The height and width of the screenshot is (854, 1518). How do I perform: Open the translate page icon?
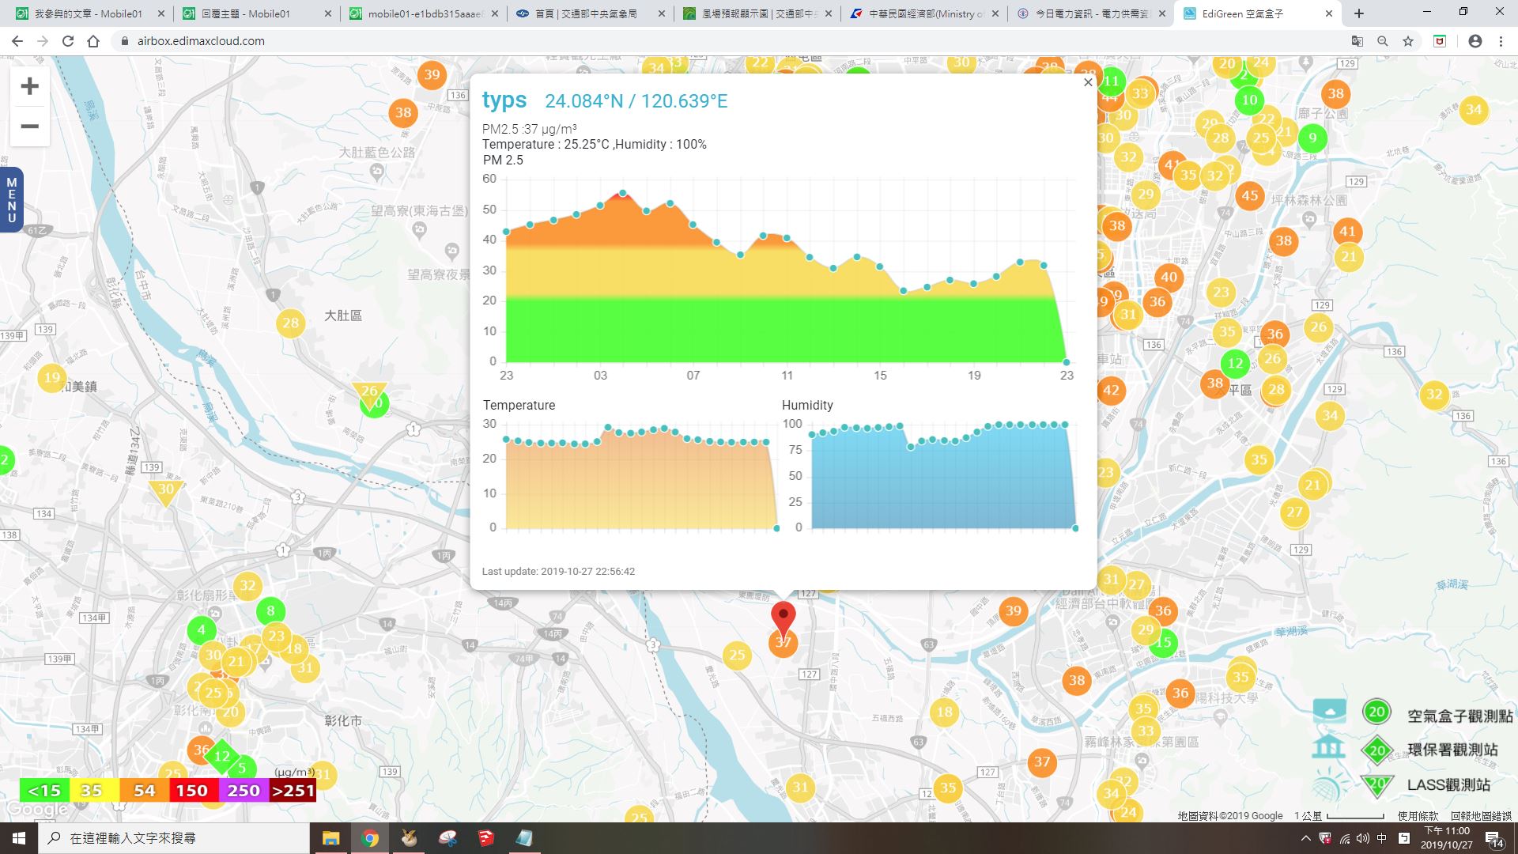(1358, 41)
